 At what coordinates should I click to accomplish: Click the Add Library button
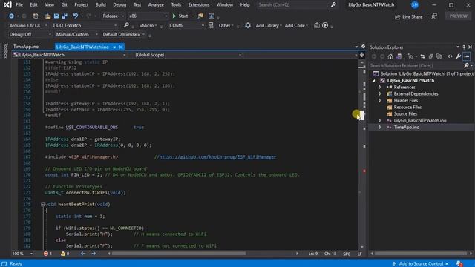(269, 25)
